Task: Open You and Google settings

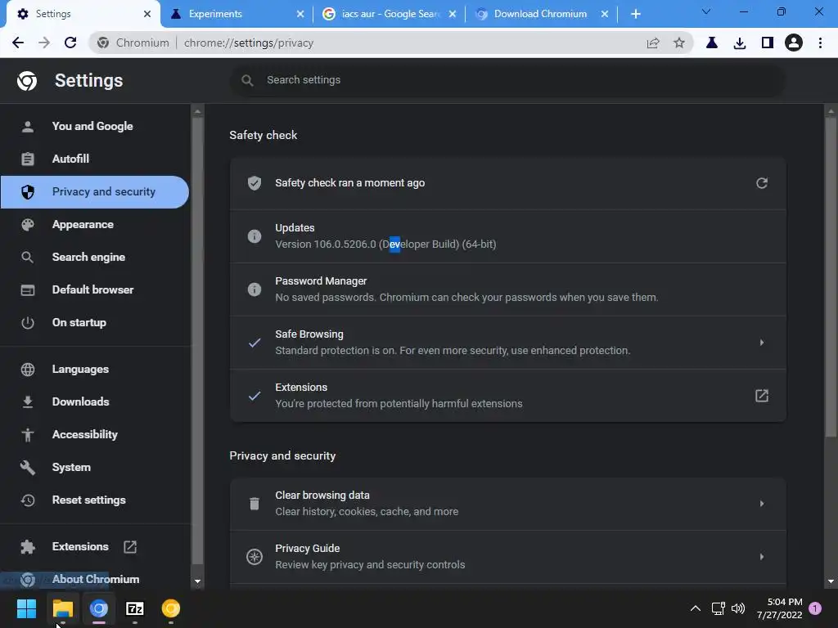Action: [94, 126]
